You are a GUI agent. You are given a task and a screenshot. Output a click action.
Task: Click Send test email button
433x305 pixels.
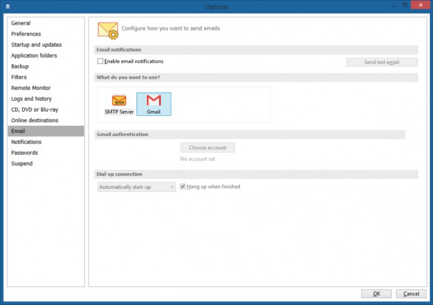click(x=382, y=62)
